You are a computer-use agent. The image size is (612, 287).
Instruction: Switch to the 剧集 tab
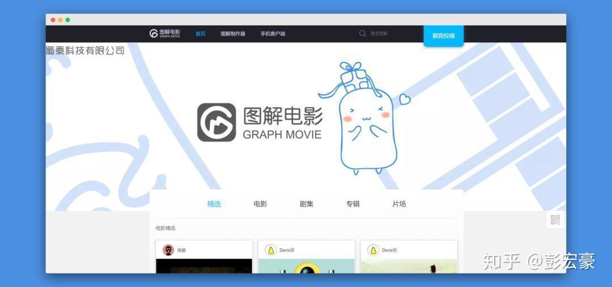point(307,204)
